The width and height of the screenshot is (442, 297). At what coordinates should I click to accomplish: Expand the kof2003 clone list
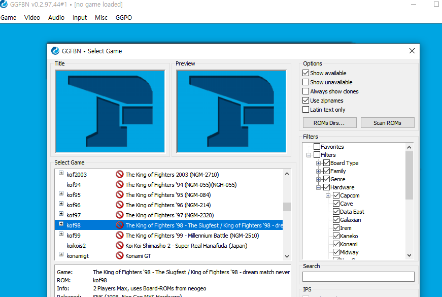click(61, 173)
